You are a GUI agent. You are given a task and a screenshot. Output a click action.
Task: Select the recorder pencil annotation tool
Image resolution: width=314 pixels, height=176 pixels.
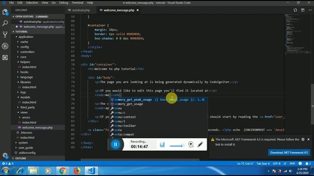pos(200,144)
